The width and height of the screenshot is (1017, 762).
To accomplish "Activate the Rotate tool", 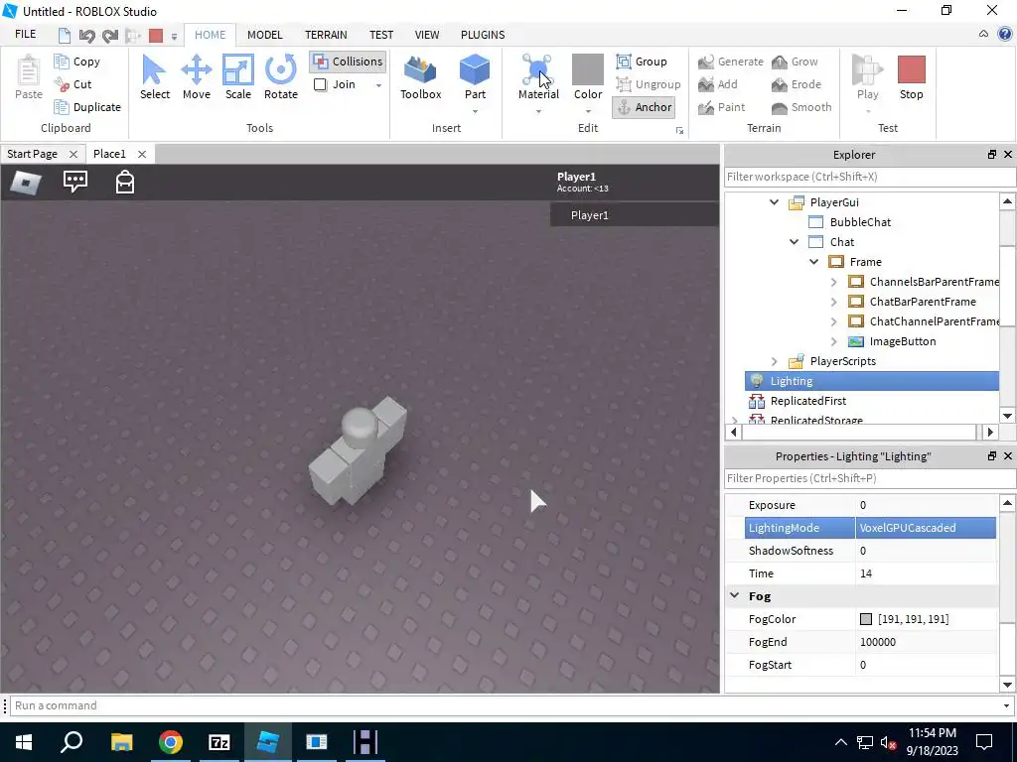I will coord(281,77).
